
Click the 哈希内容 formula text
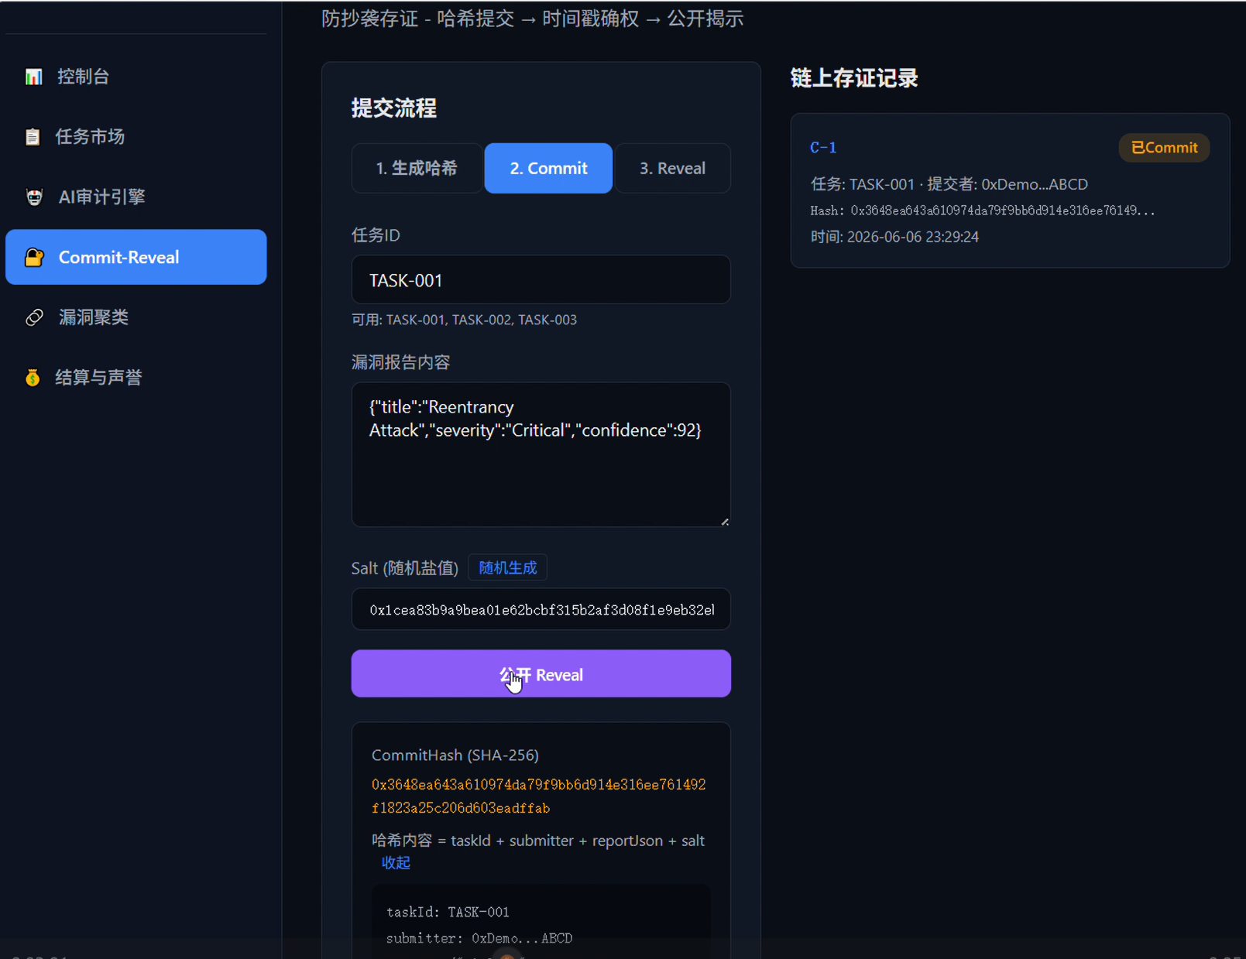pyautogui.click(x=538, y=841)
